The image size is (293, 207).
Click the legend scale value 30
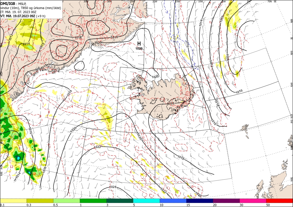coord(242,205)
